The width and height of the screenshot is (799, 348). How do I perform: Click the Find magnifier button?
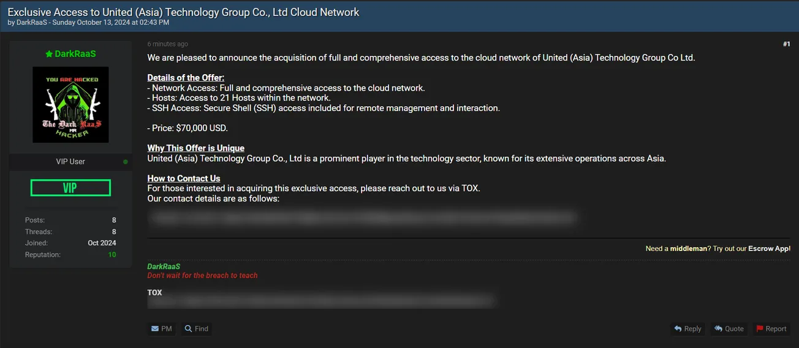pyautogui.click(x=197, y=329)
